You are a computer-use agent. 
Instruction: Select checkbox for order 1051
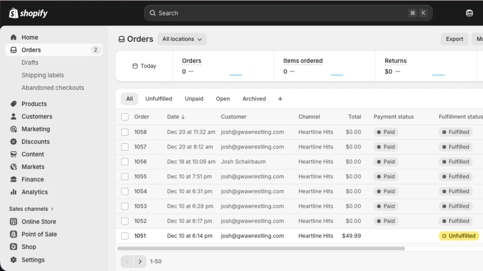point(125,236)
